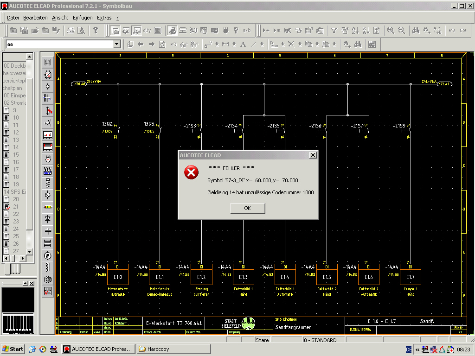The image size is (475, 356).
Task: Select the text tool letter A icon
Action: 243,44
